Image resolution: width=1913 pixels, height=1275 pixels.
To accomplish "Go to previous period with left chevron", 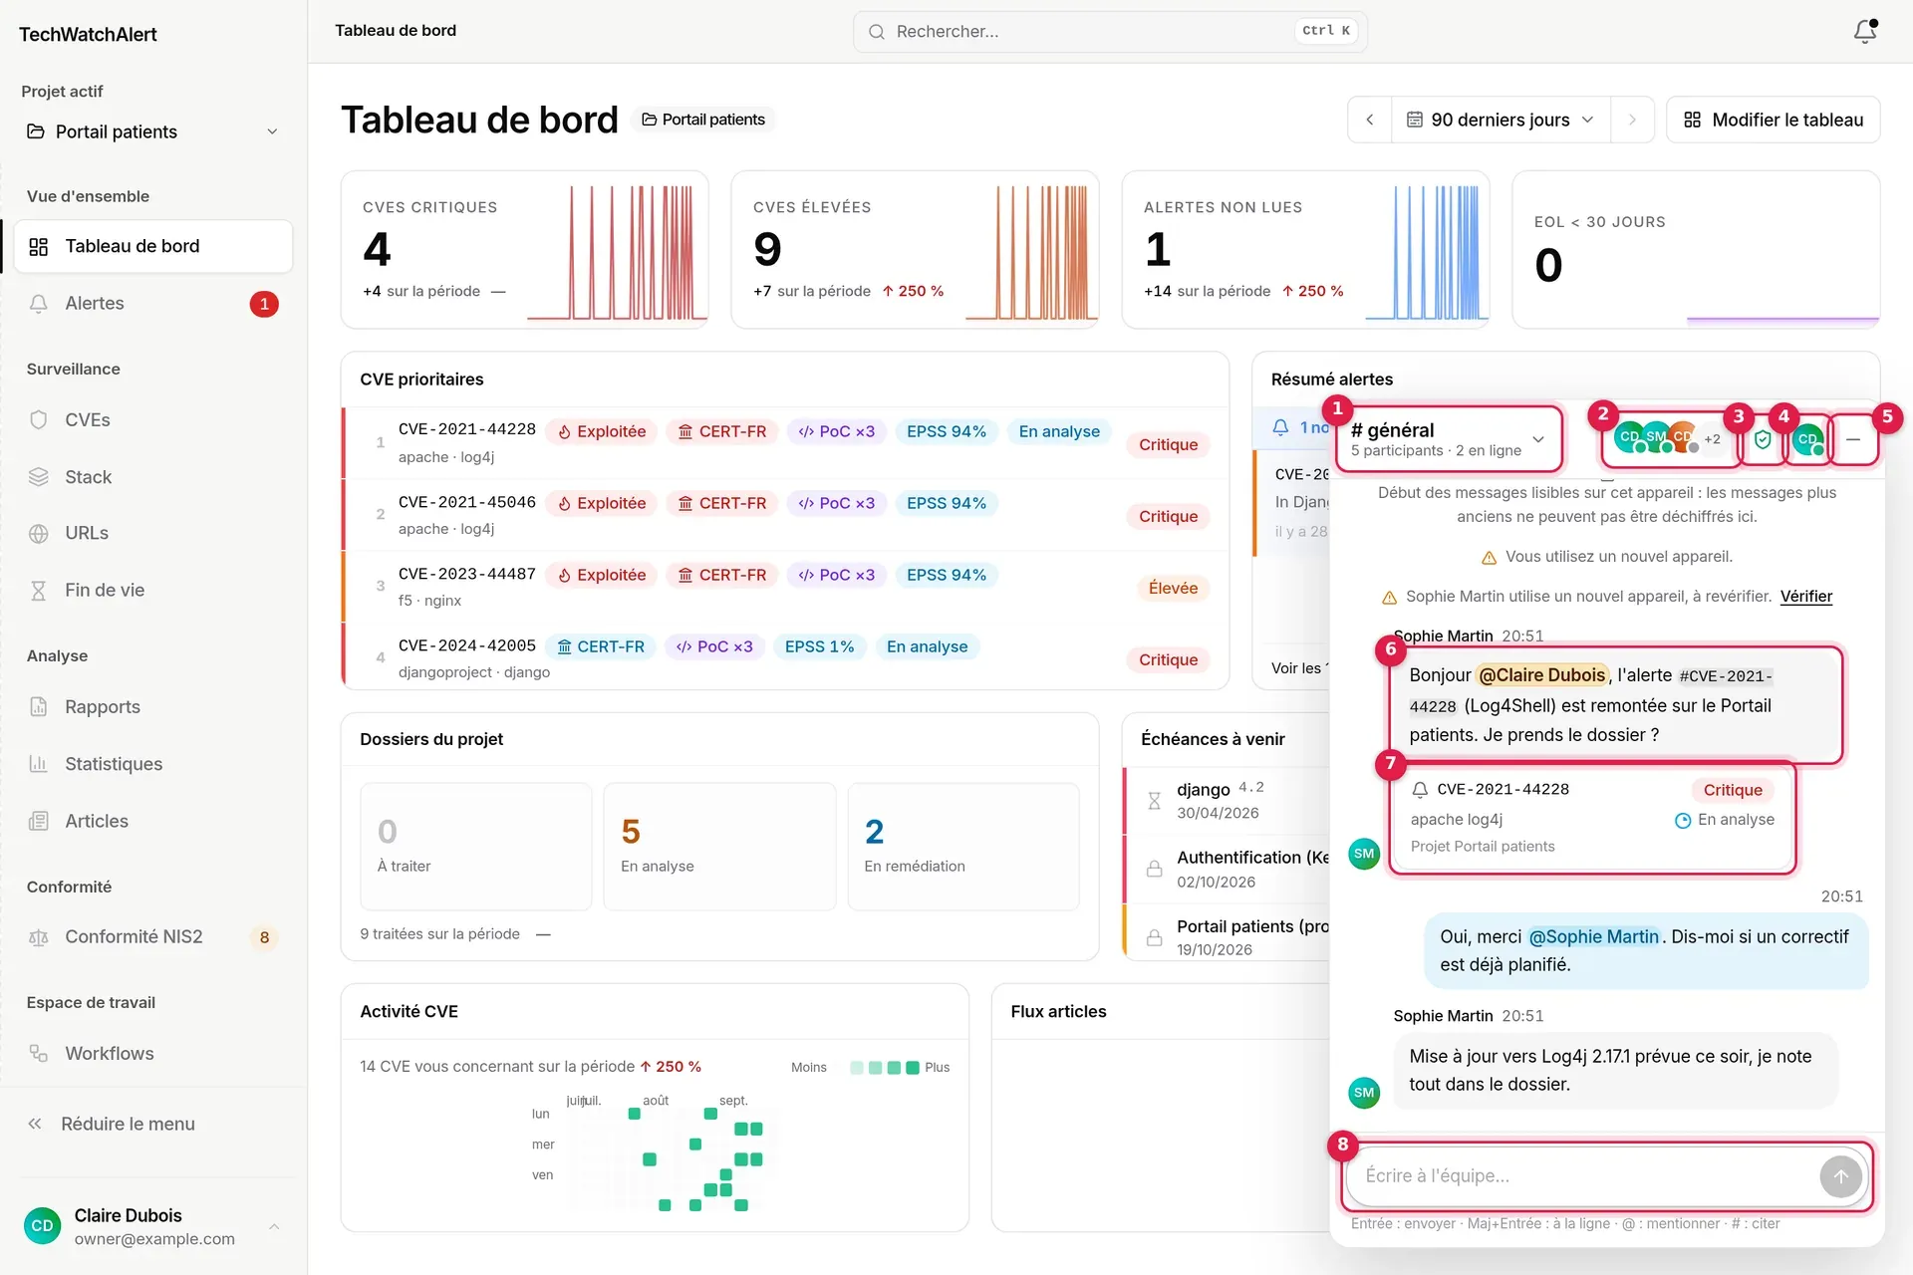I will (x=1370, y=120).
